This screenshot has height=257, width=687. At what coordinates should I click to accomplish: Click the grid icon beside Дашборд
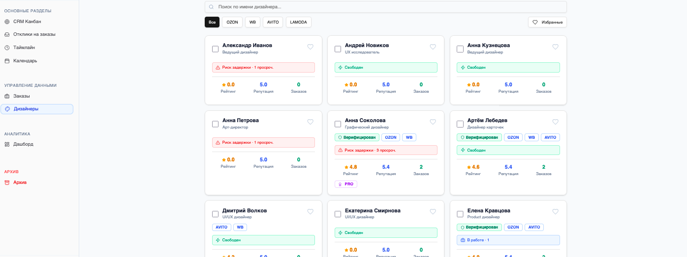point(7,144)
